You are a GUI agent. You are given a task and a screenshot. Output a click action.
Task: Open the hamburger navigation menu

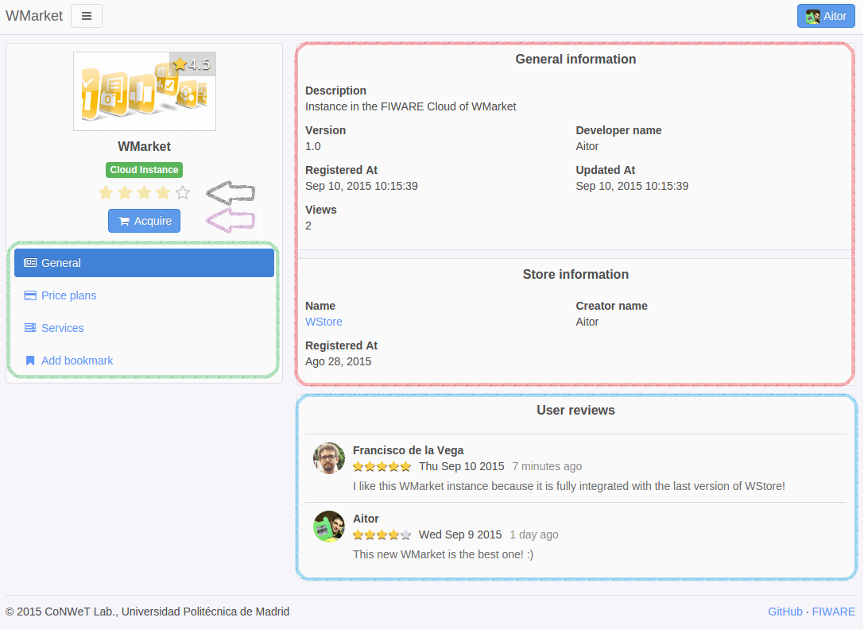[x=87, y=16]
